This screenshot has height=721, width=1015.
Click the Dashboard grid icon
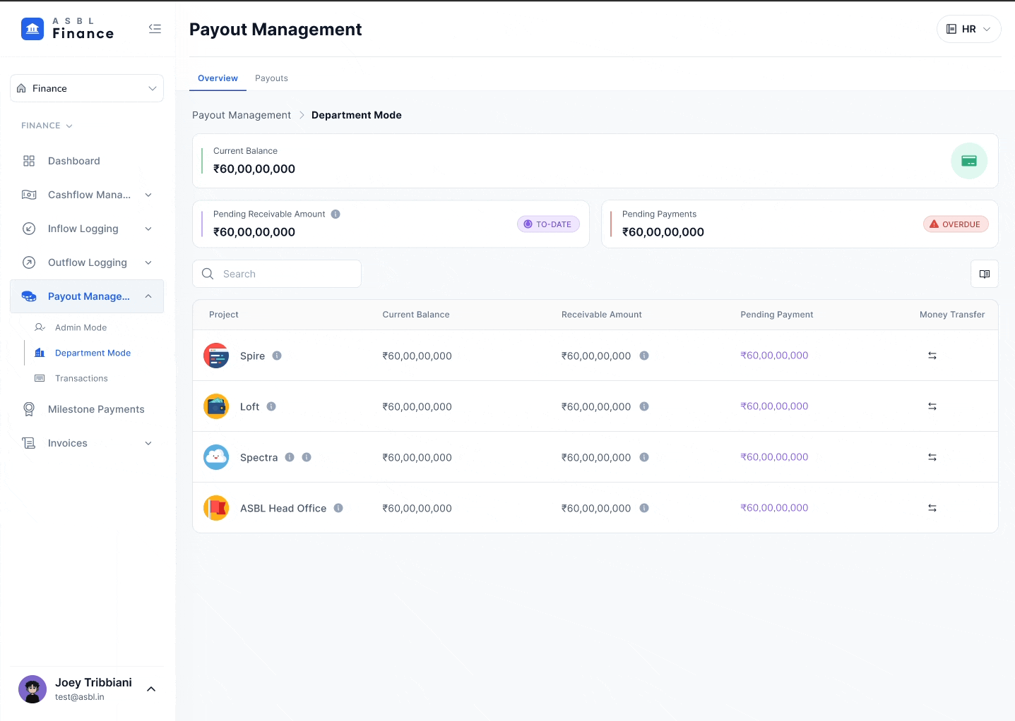click(x=29, y=161)
